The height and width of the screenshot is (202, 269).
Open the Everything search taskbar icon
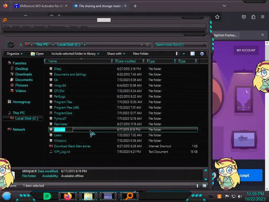coord(129,196)
